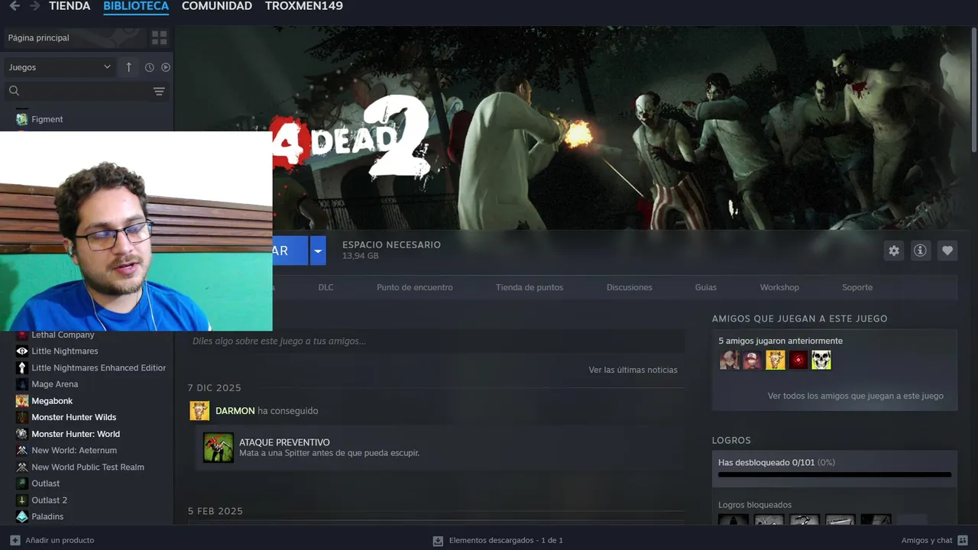Open the Discusiones tab
978x550 pixels.
pyautogui.click(x=630, y=287)
